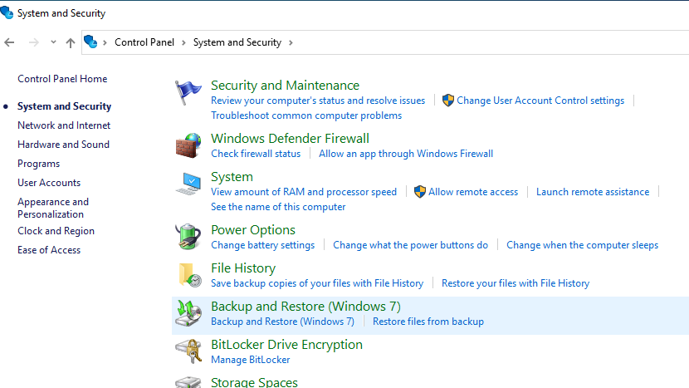Click See the name of this computer
This screenshot has height=388, width=689.
278,207
